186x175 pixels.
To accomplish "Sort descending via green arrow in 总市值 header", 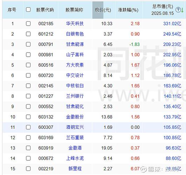I will click(182, 10).
